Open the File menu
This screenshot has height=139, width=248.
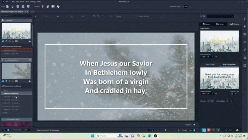pyautogui.click(x=13, y=2)
